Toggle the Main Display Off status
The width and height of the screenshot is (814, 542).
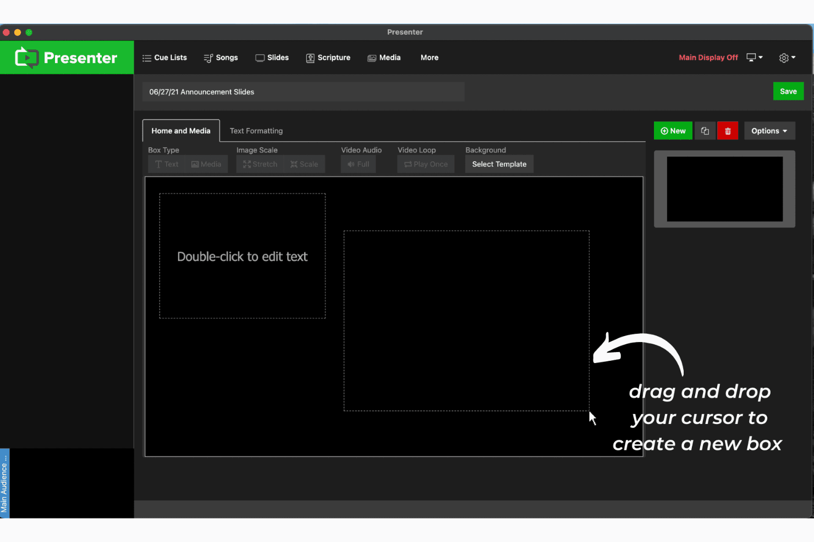click(708, 58)
